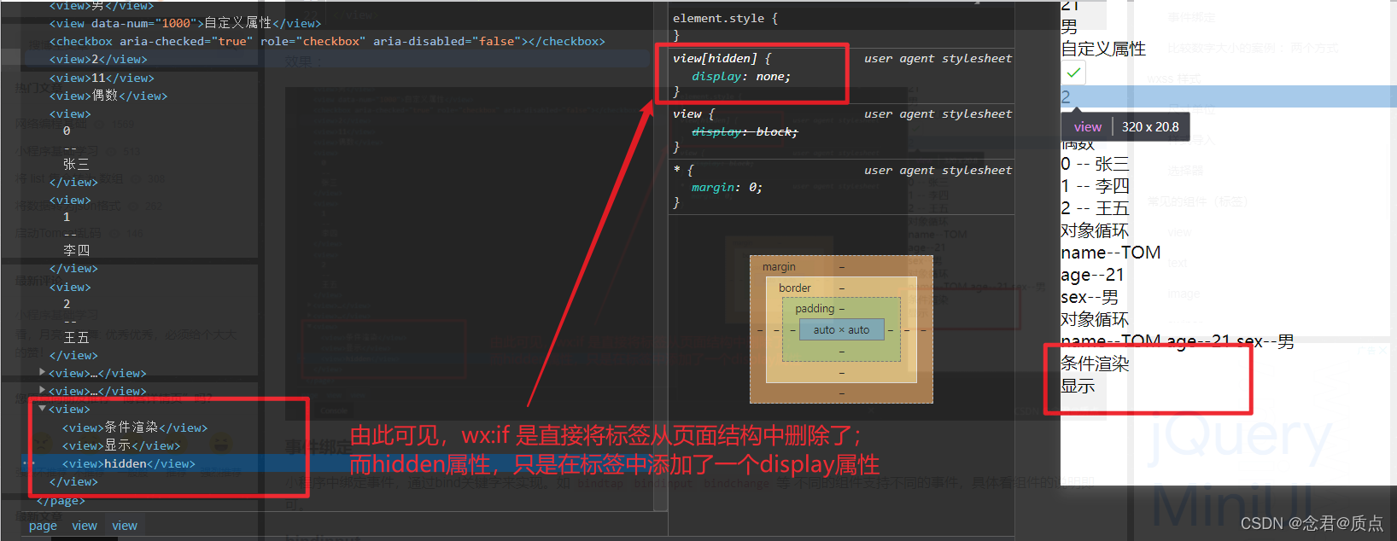The width and height of the screenshot is (1397, 541).
Task: Select the <view>11</view> DOM row
Action: (x=102, y=78)
